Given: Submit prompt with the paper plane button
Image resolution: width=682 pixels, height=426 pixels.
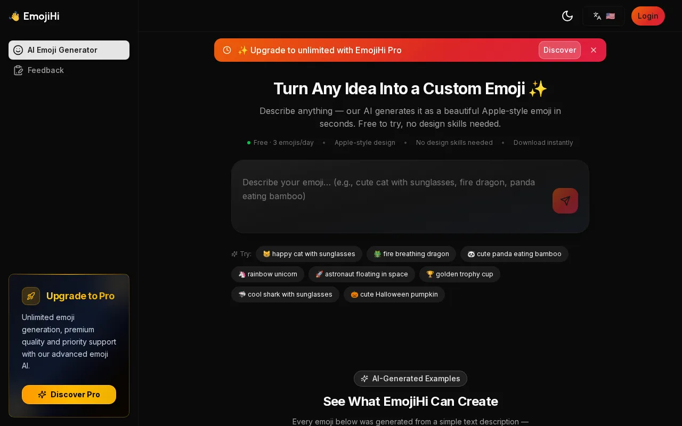Looking at the screenshot, I should click(565, 201).
